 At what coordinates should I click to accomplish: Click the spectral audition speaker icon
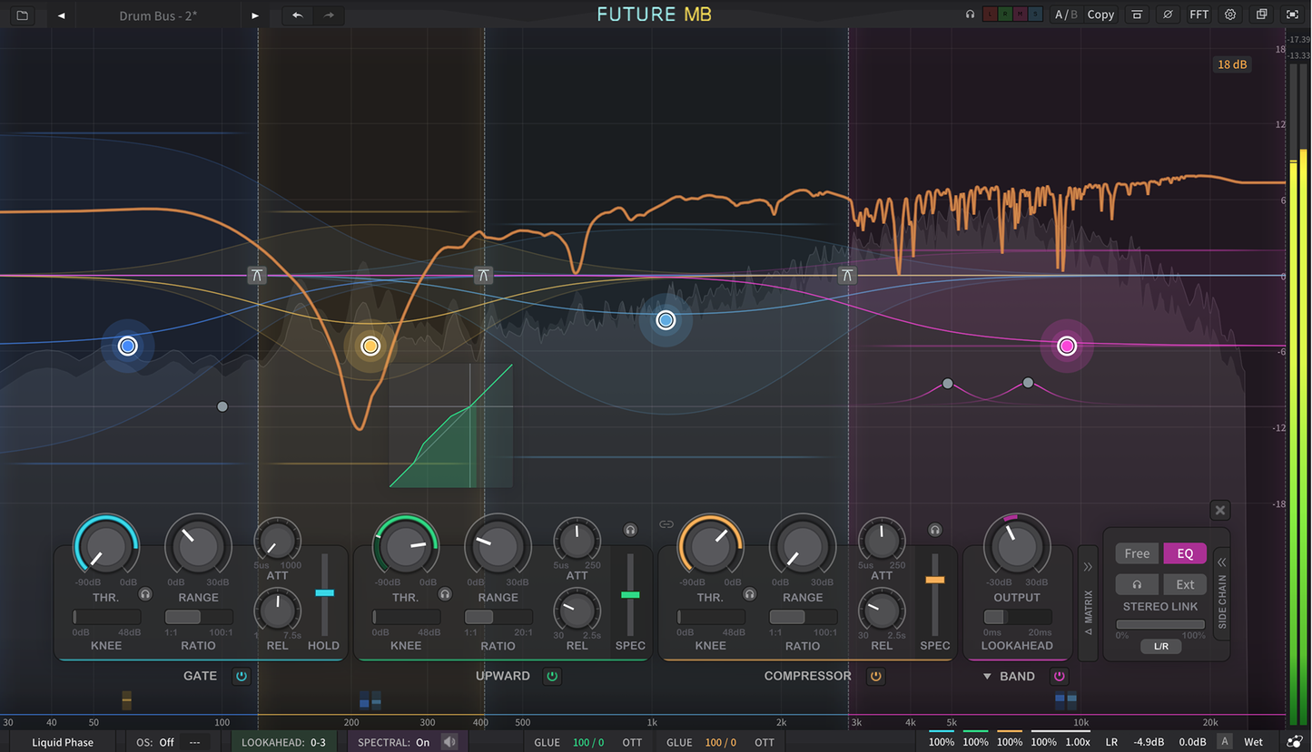pos(449,742)
